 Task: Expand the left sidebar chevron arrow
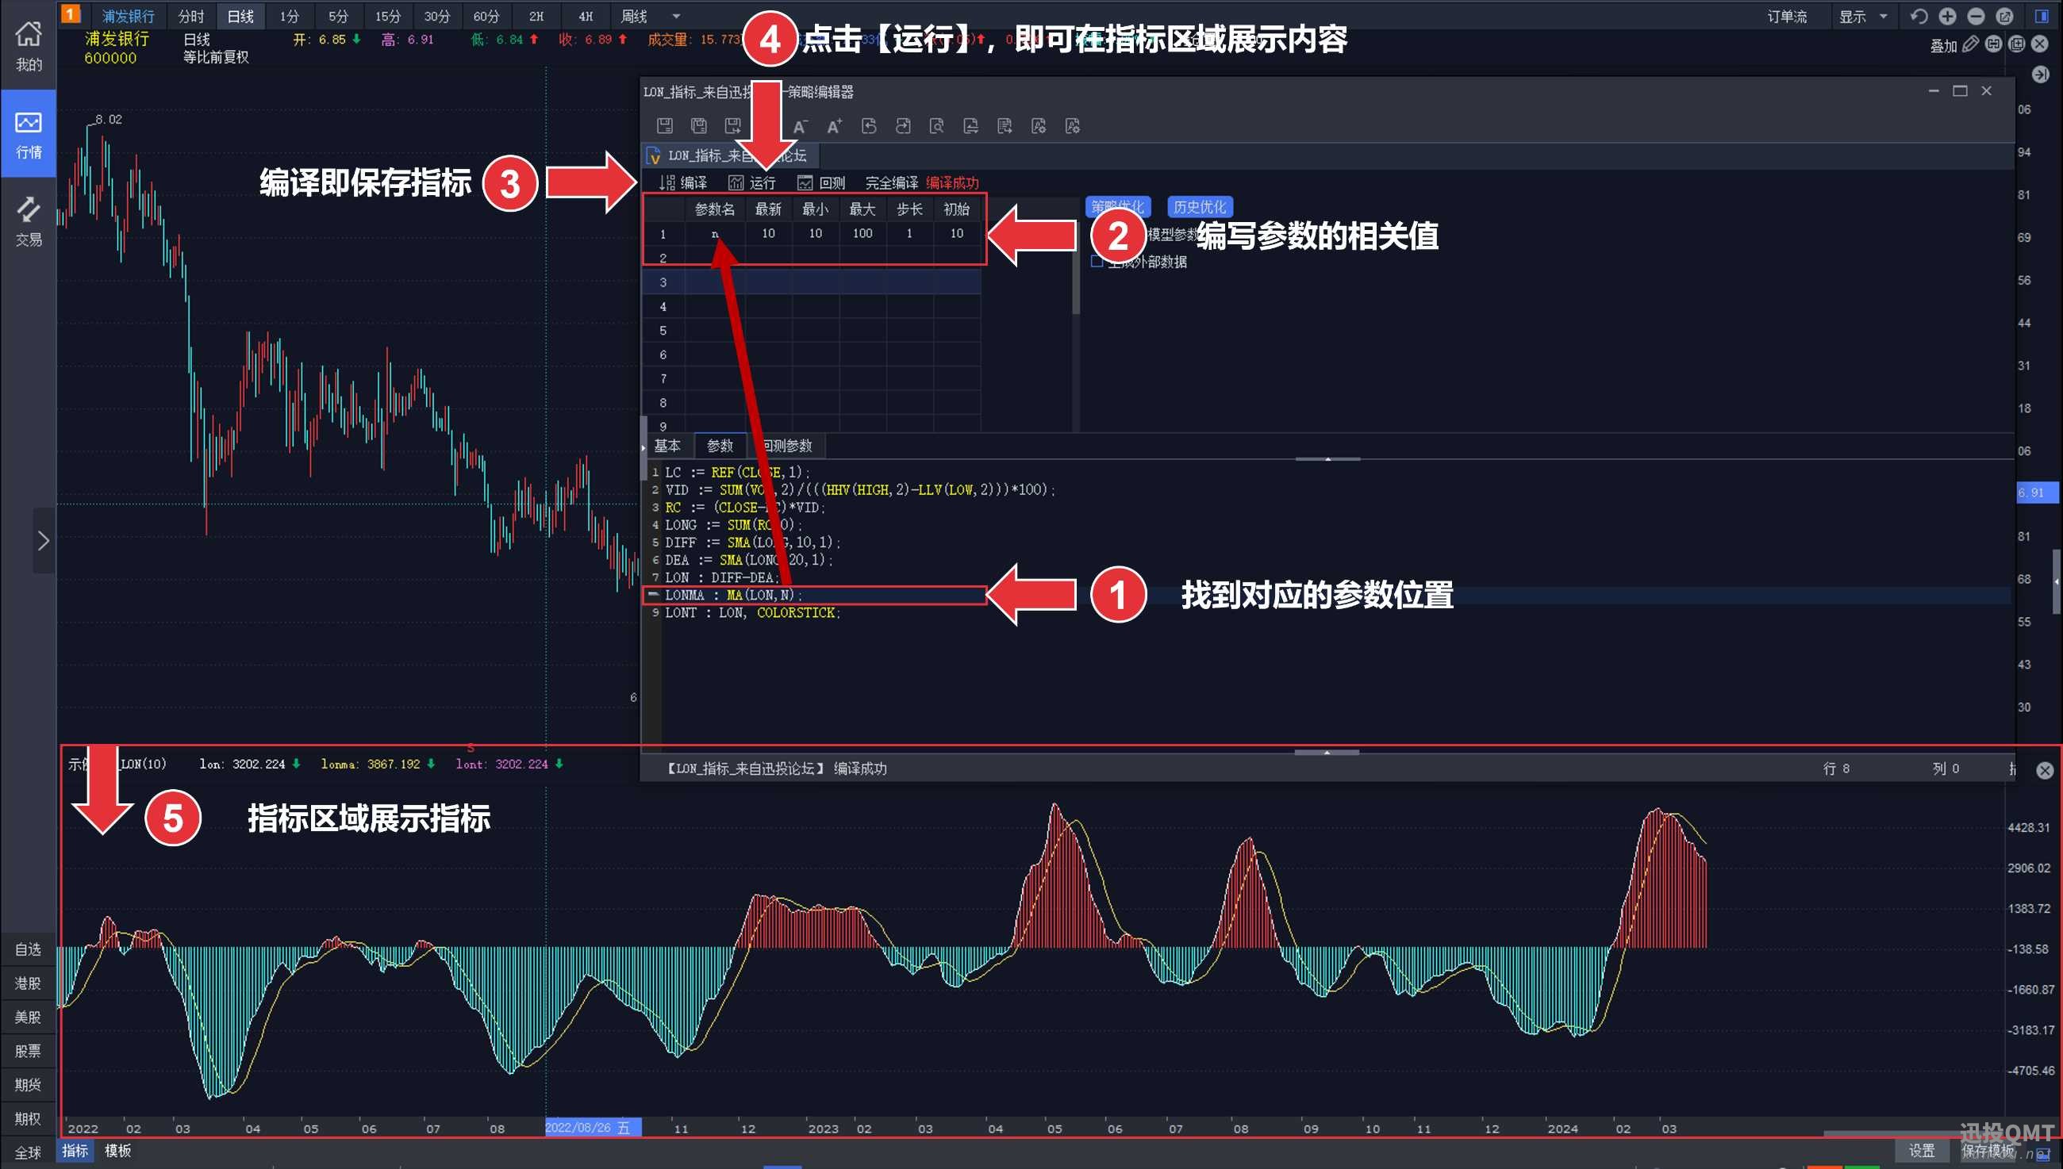[44, 540]
